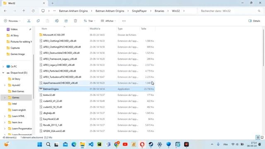Open the Afficher view dropdown
The width and height of the screenshot is (265, 149).
(108, 21)
